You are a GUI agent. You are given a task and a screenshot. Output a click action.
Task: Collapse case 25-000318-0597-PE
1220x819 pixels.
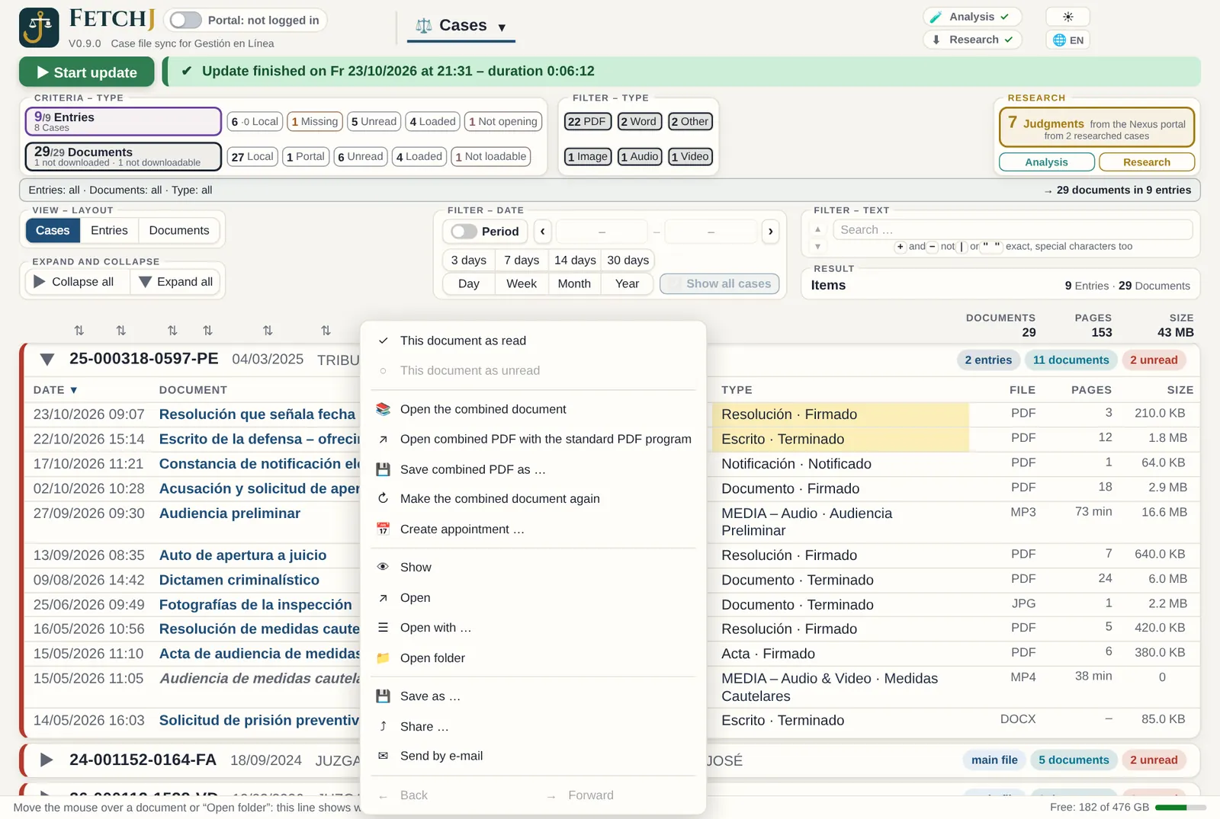tap(47, 360)
